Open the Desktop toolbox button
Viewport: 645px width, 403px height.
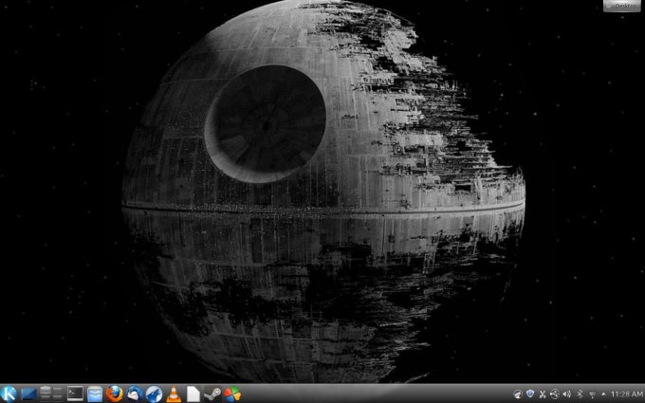click(x=621, y=6)
